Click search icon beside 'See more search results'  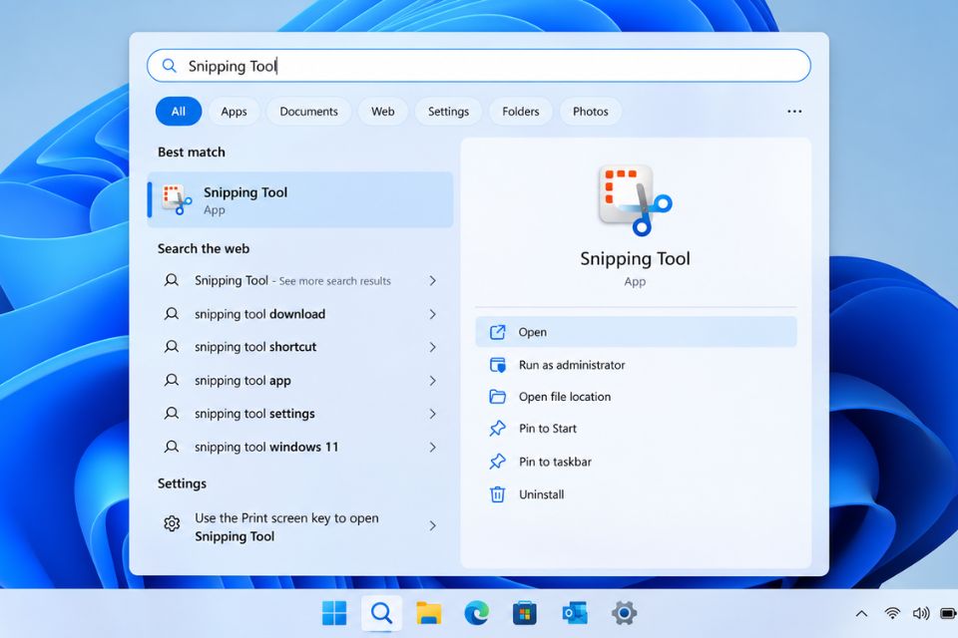(172, 281)
